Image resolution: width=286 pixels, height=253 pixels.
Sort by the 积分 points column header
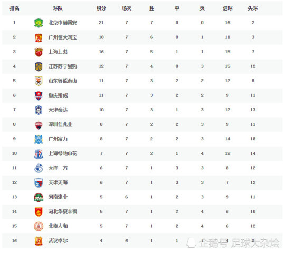(x=101, y=8)
